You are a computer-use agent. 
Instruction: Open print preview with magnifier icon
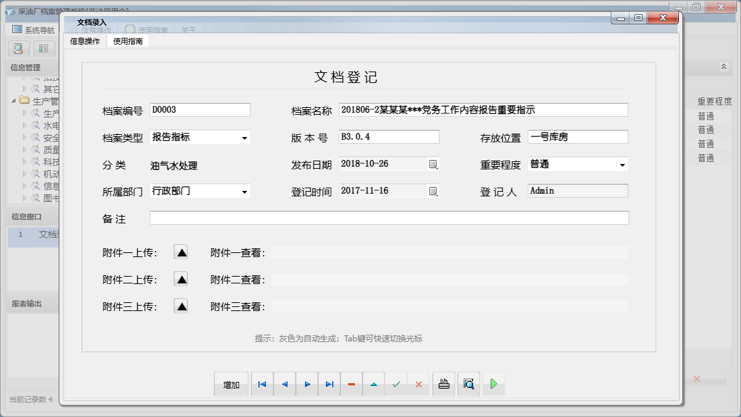tap(468, 383)
